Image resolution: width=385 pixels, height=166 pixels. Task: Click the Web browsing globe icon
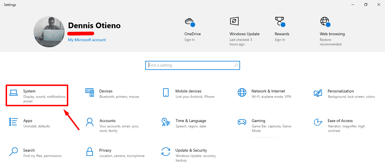[x=325, y=22]
